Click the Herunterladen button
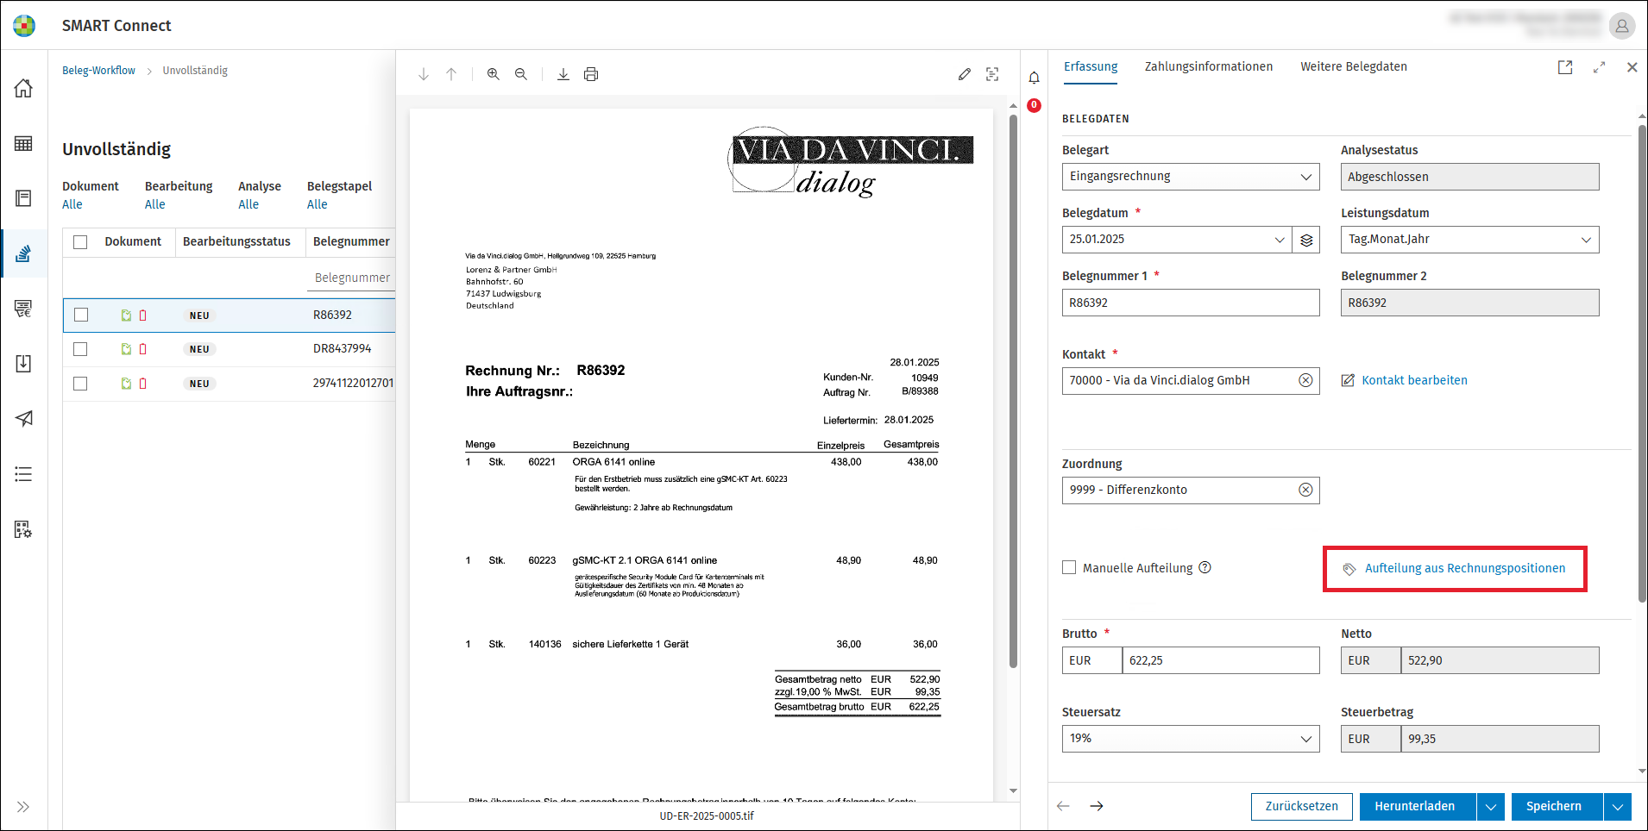This screenshot has height=831, width=1648. pos(1418,807)
